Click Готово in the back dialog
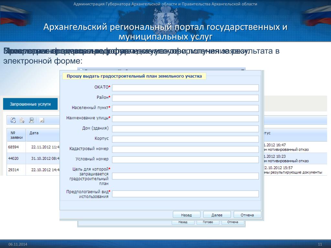Viewport: 331px width, 248px height. pos(208,222)
